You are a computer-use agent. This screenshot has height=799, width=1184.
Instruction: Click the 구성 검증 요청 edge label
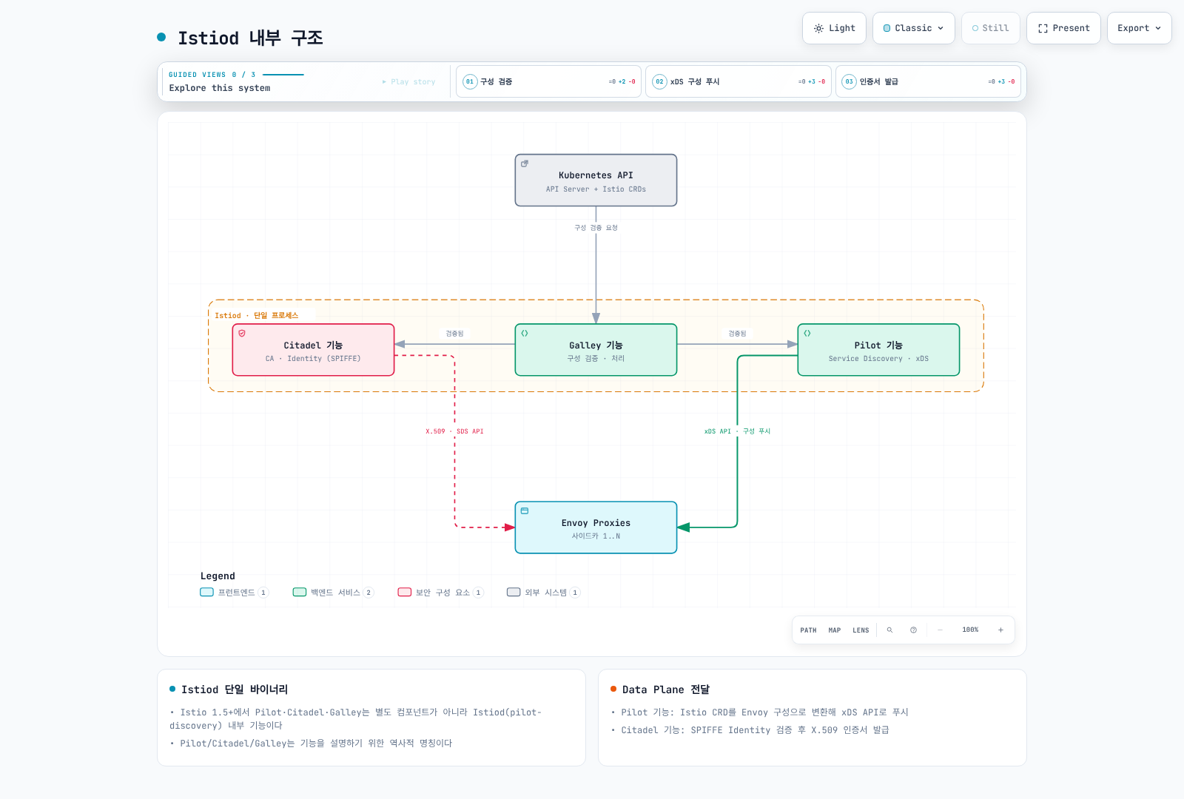click(x=596, y=228)
